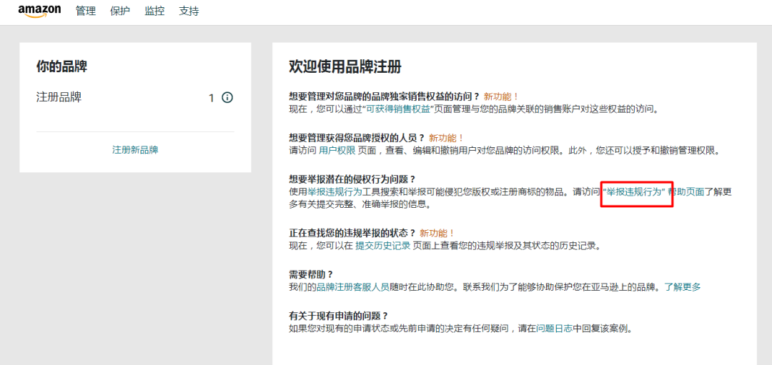Click the 想要举报潜在的侵权行为问题 heading
The height and width of the screenshot is (365, 772).
[x=352, y=179]
